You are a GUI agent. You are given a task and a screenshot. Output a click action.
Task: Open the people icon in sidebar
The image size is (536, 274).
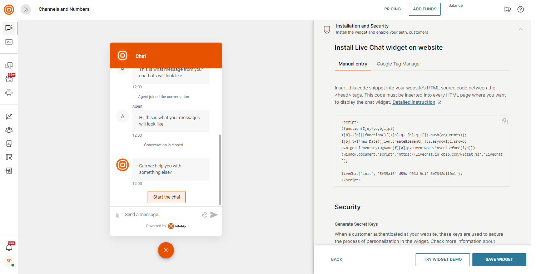tap(9, 130)
